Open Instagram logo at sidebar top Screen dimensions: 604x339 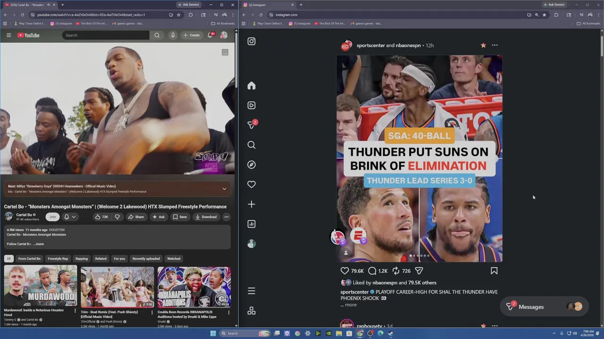pos(252,41)
